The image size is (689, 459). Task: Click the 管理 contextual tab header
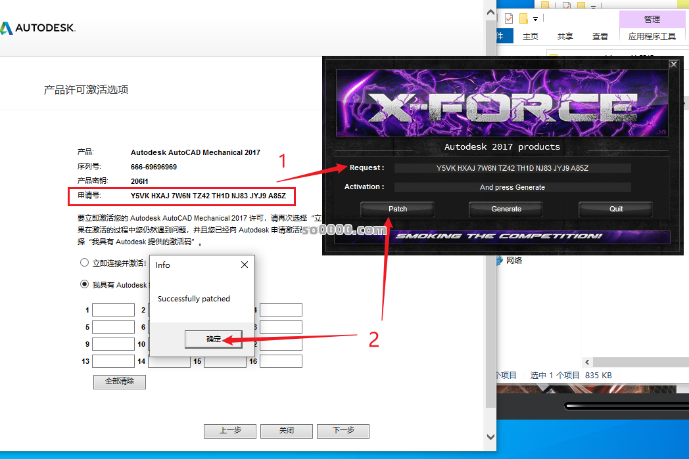652,19
